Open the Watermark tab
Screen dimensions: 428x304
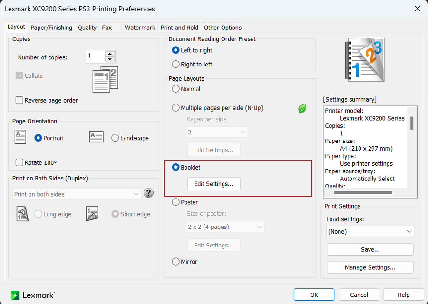[x=140, y=28]
